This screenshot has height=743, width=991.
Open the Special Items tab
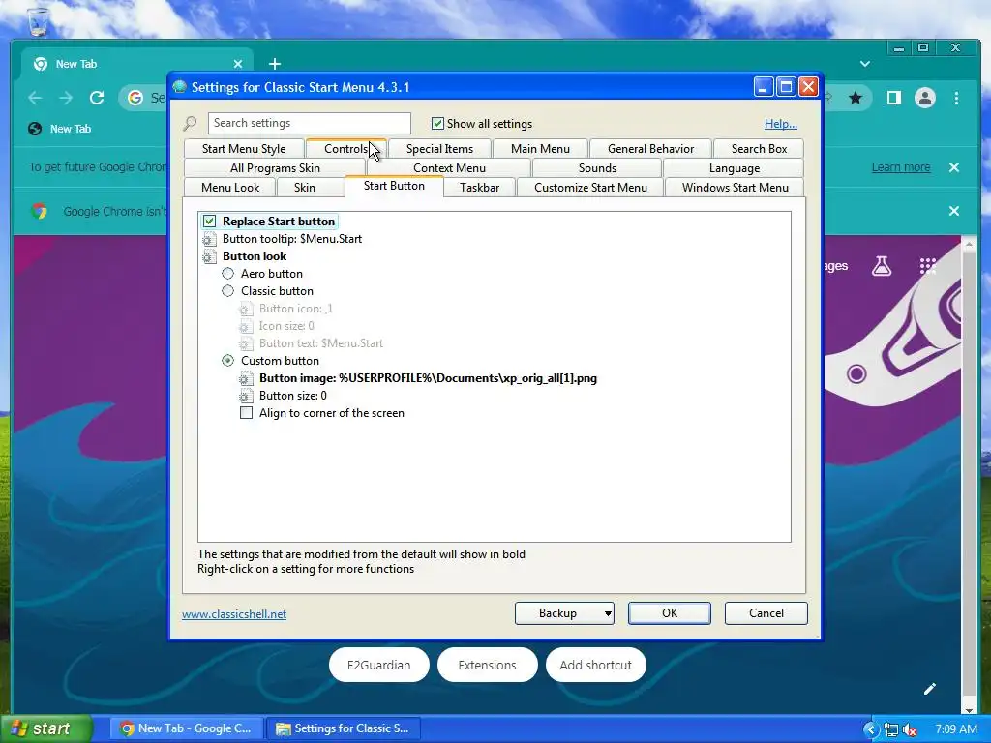point(440,149)
